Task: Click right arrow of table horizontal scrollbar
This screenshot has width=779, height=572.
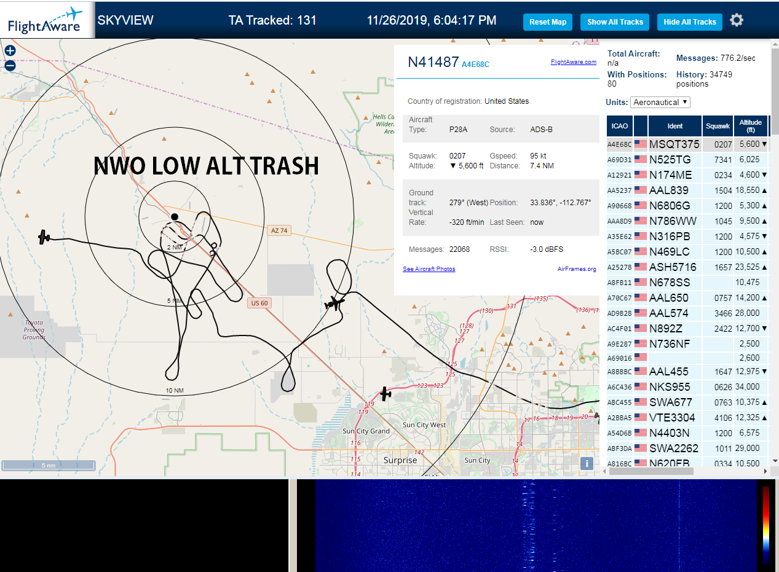Action: 765,471
